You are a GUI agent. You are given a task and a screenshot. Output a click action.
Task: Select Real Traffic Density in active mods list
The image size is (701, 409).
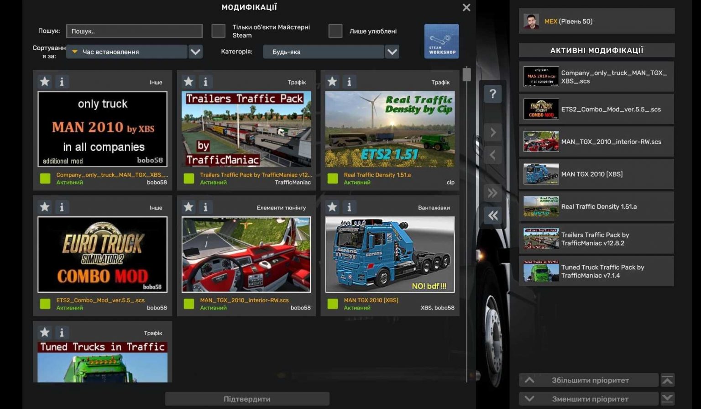pyautogui.click(x=596, y=206)
